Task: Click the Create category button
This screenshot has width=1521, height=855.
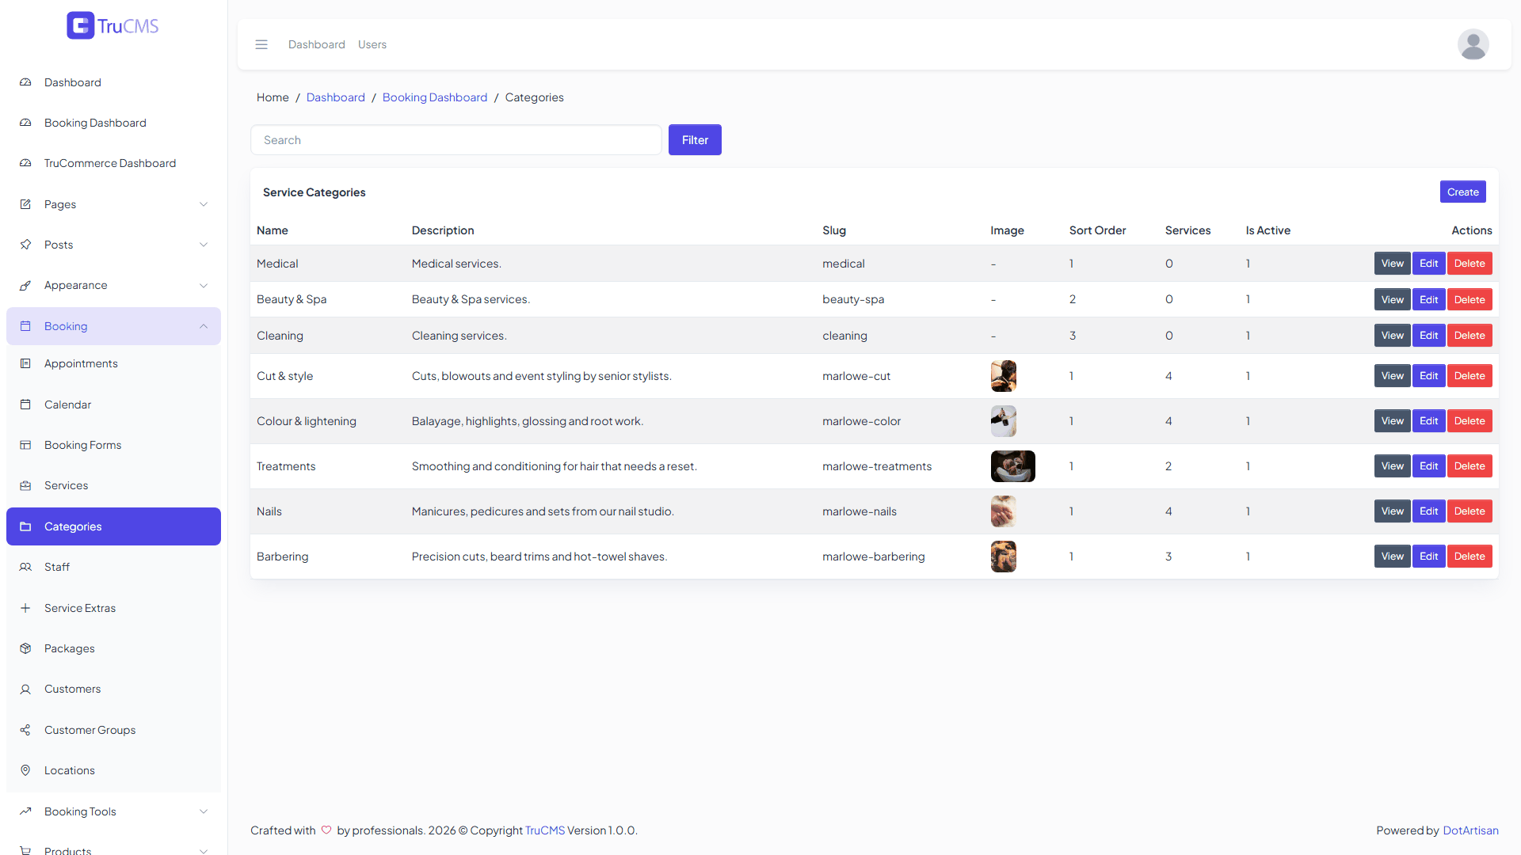Action: click(x=1462, y=192)
